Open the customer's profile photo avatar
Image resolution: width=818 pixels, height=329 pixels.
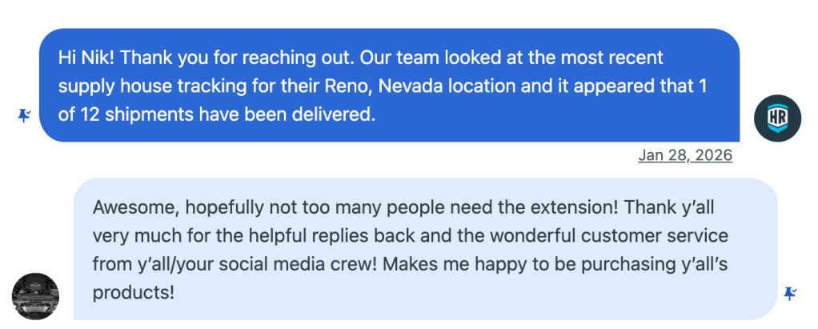36,295
